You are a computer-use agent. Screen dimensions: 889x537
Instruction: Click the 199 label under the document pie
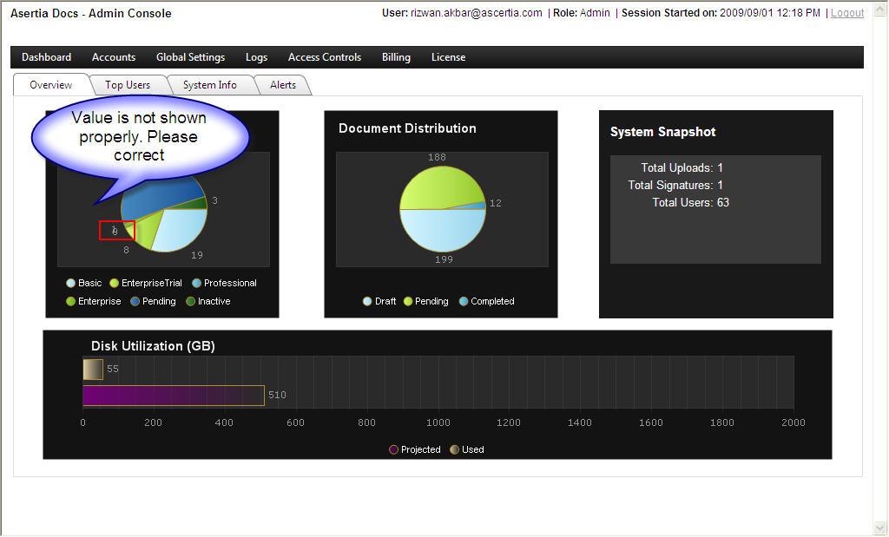point(444,259)
